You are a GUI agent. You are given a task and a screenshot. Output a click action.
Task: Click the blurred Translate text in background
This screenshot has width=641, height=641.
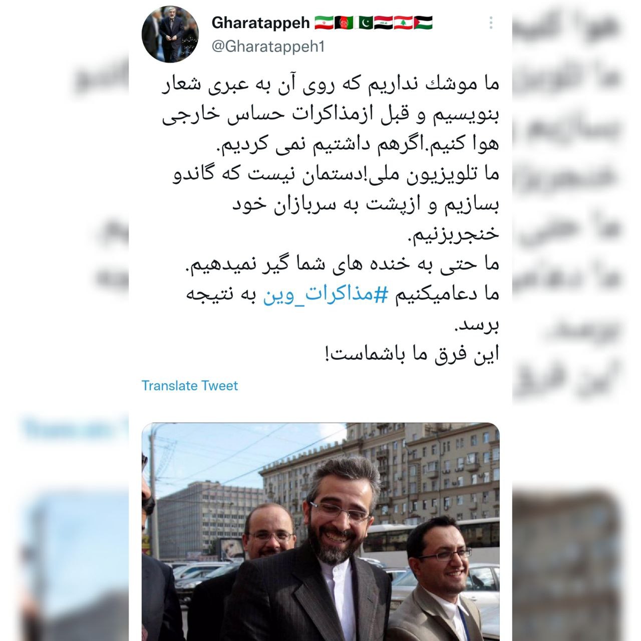tap(70, 429)
